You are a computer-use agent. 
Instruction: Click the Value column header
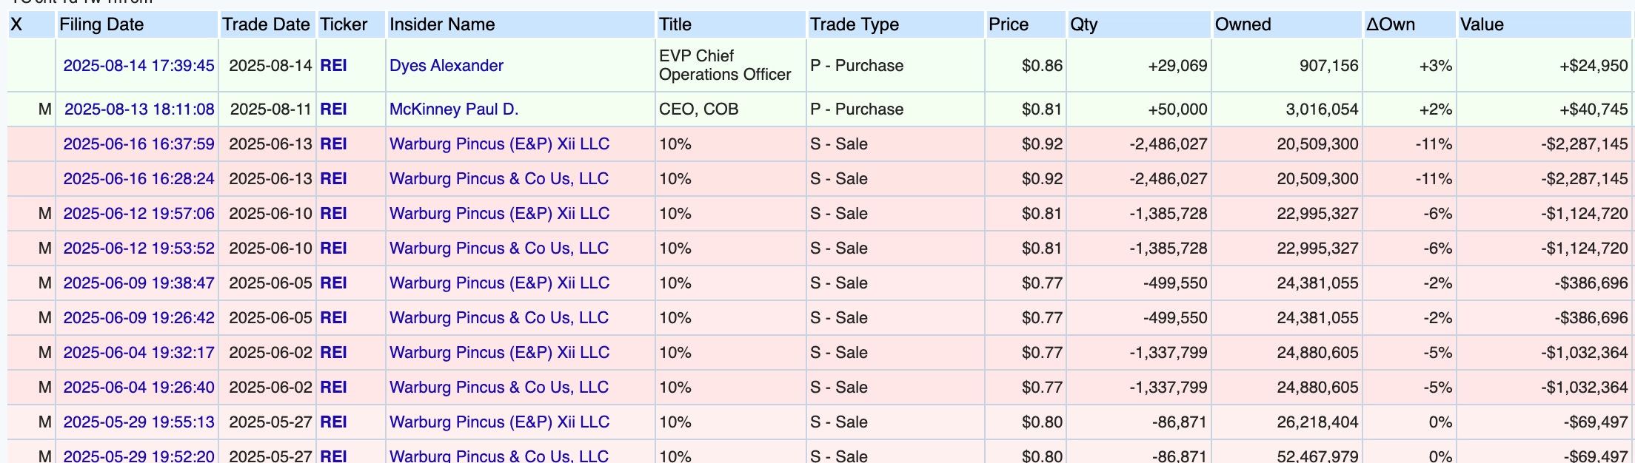[1482, 24]
